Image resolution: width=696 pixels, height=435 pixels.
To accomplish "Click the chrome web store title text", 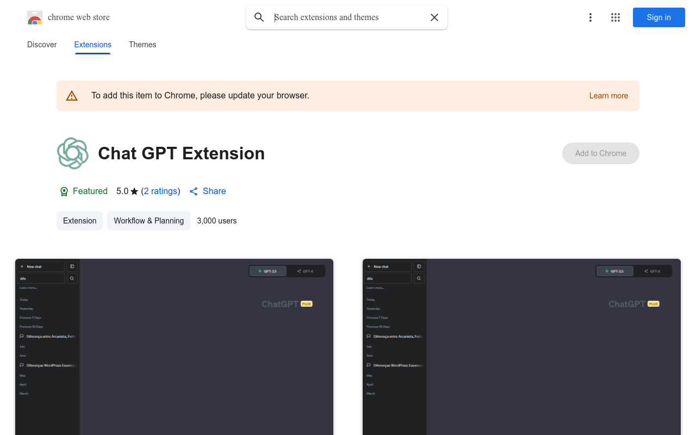I will [x=79, y=17].
